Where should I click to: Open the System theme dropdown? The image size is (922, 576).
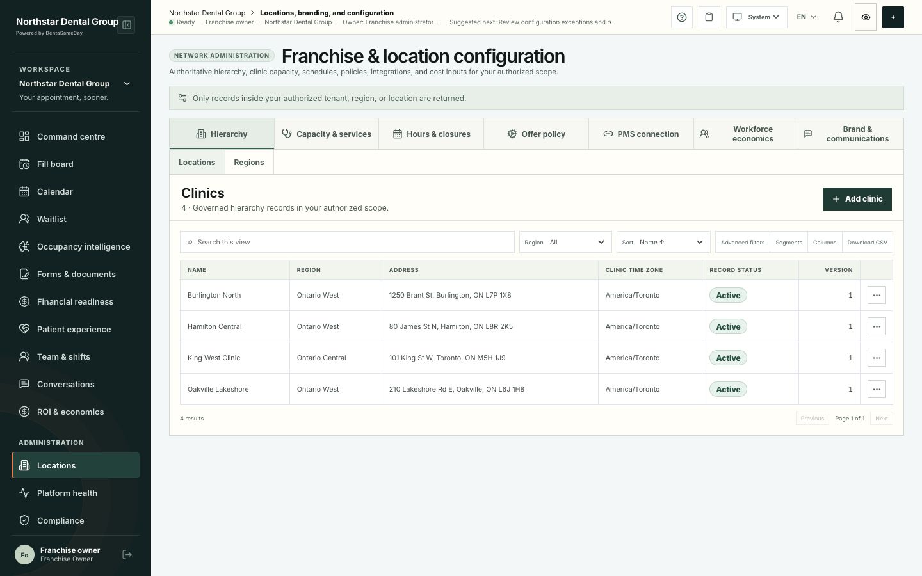pos(757,17)
